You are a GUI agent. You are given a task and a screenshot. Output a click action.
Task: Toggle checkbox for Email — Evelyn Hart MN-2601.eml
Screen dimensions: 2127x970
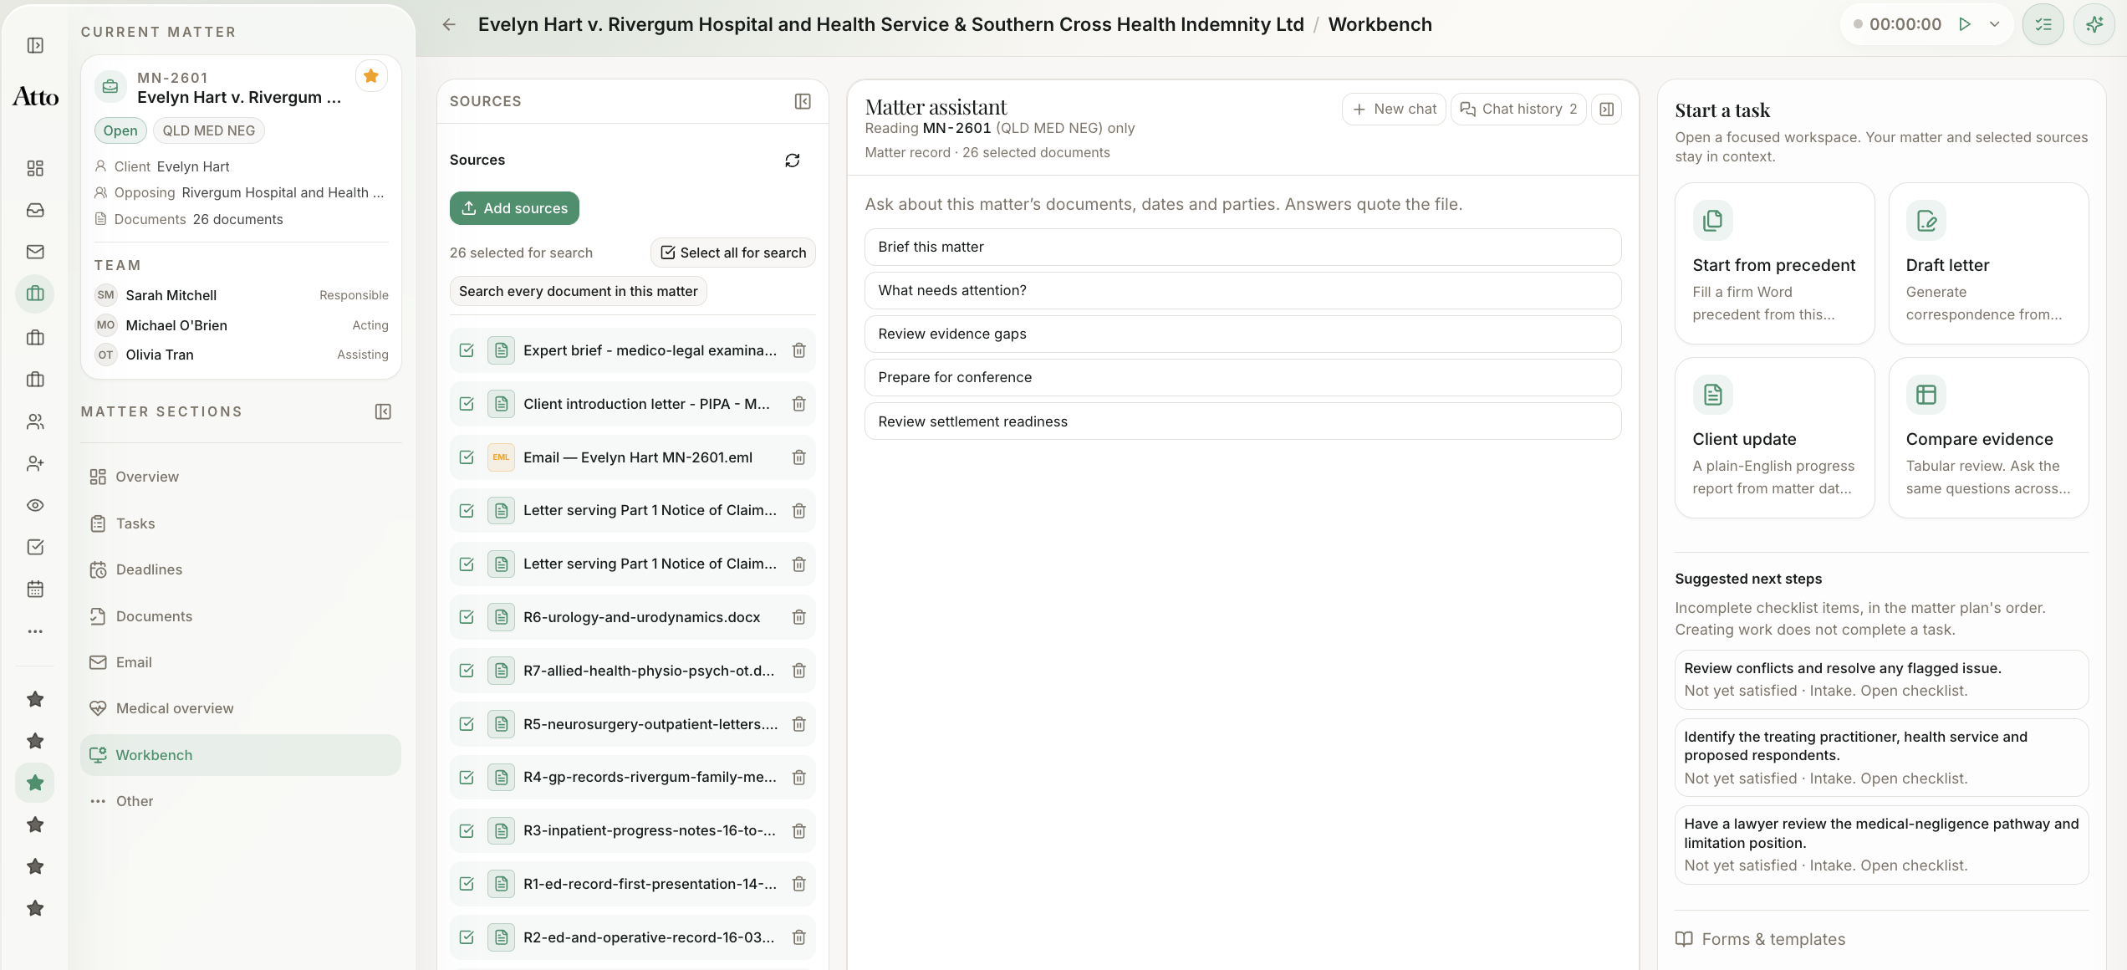point(467,457)
